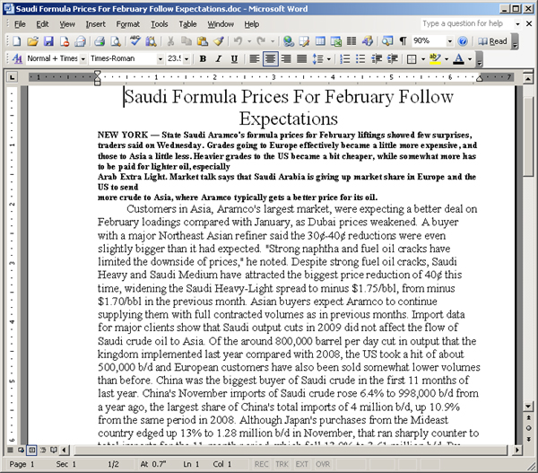Click Show/Hide paragraph marks icon

click(403, 41)
